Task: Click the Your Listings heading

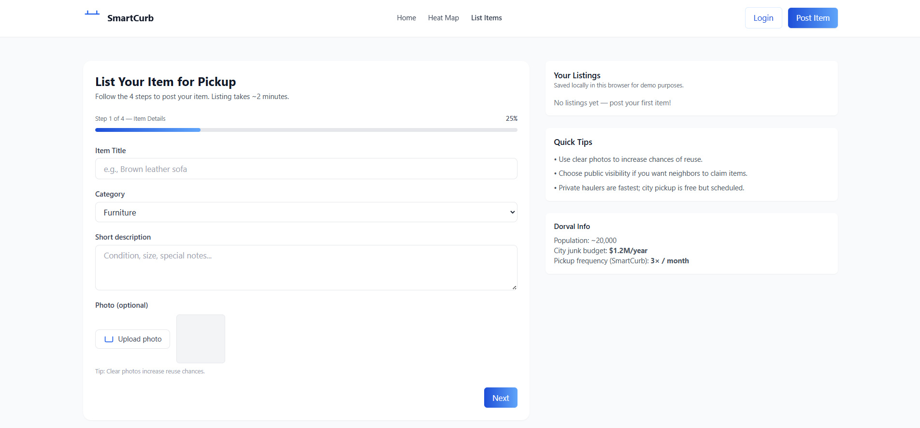Action: pos(577,75)
